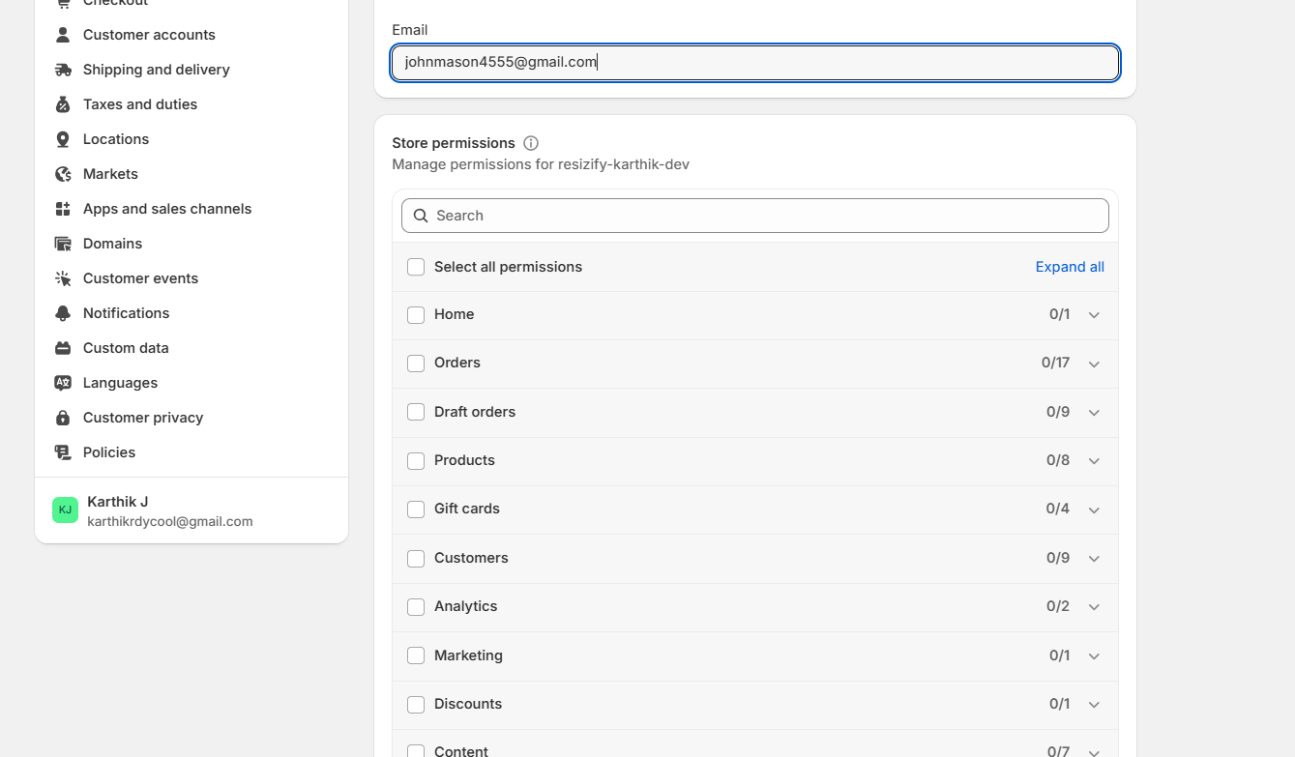Expand the Draft orders permissions section
The image size is (1295, 757).
[1094, 412]
